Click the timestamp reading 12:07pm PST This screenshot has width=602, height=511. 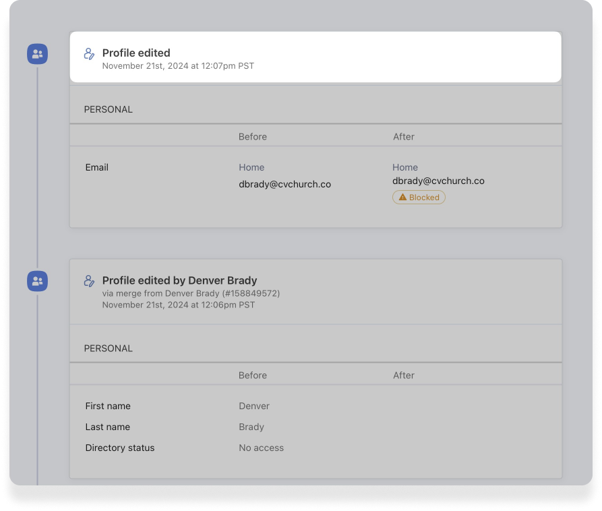point(178,66)
